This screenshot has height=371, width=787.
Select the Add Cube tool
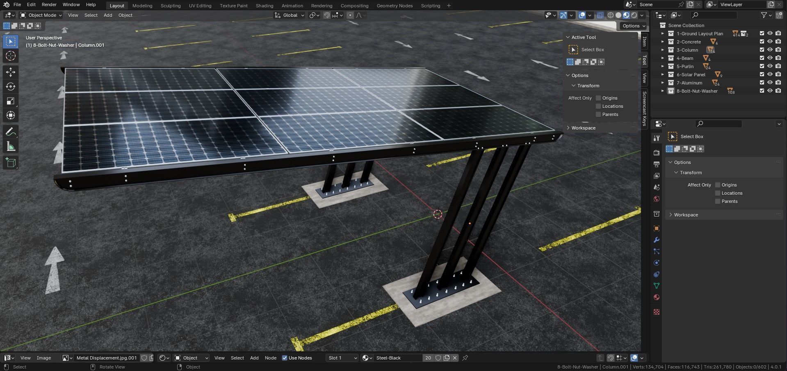coord(11,163)
